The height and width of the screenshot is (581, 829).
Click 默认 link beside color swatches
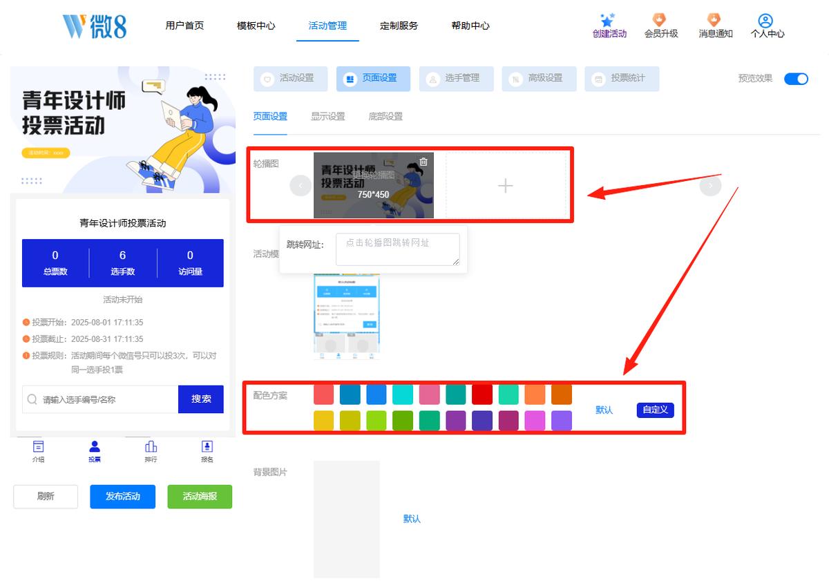click(x=604, y=410)
